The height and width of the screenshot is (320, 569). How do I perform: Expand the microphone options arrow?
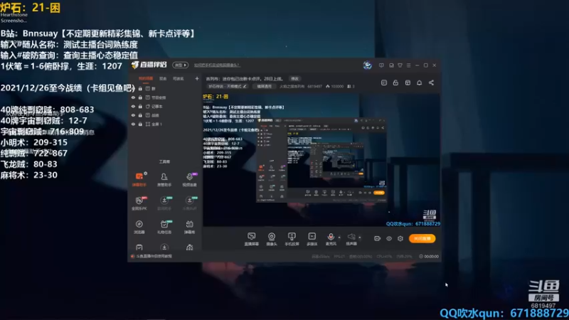pyautogui.click(x=339, y=238)
